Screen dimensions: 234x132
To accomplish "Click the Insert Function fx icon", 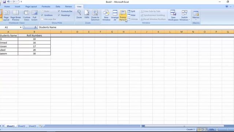I will [35, 27].
